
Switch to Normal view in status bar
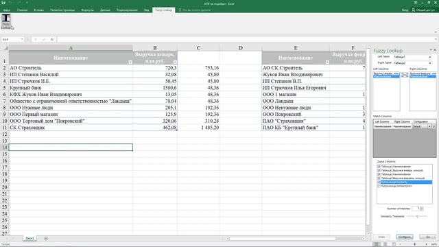point(377,244)
